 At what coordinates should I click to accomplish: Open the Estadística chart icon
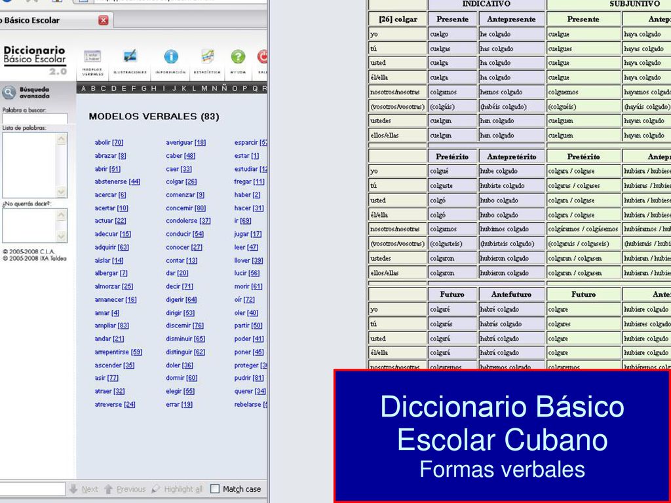point(207,62)
